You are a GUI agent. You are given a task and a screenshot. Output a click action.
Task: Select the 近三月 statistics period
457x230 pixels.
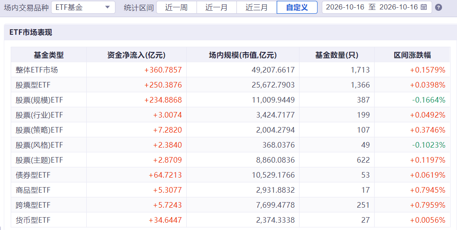tap(257, 7)
